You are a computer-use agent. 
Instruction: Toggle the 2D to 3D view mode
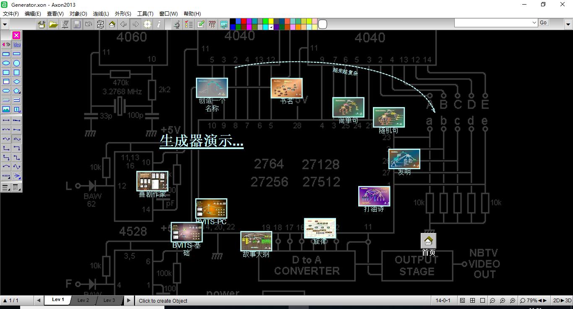[562, 301]
